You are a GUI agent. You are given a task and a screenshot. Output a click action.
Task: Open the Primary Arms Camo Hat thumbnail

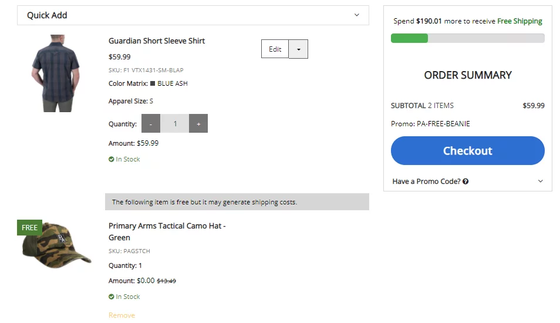56,245
